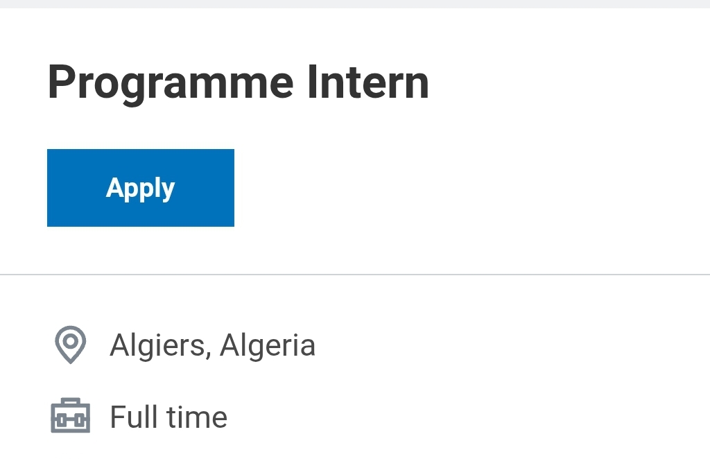Click the word Algeria in location
The width and height of the screenshot is (710, 459).
tap(268, 345)
